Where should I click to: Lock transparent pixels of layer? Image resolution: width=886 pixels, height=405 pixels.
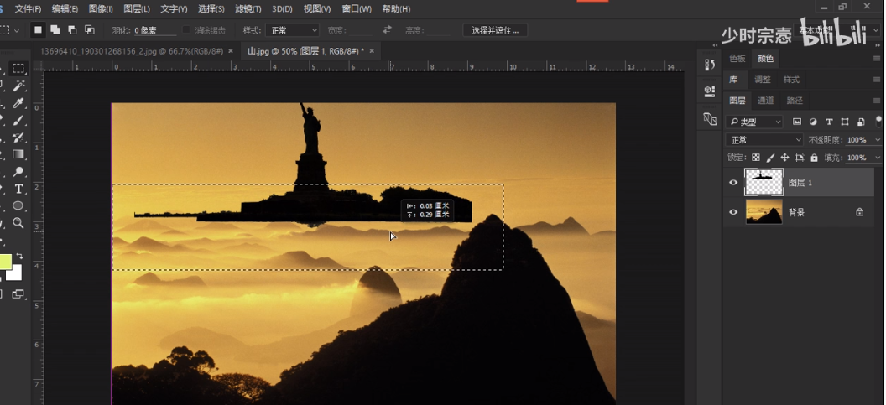[756, 158]
